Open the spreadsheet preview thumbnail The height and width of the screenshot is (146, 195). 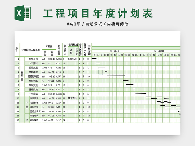(97, 83)
